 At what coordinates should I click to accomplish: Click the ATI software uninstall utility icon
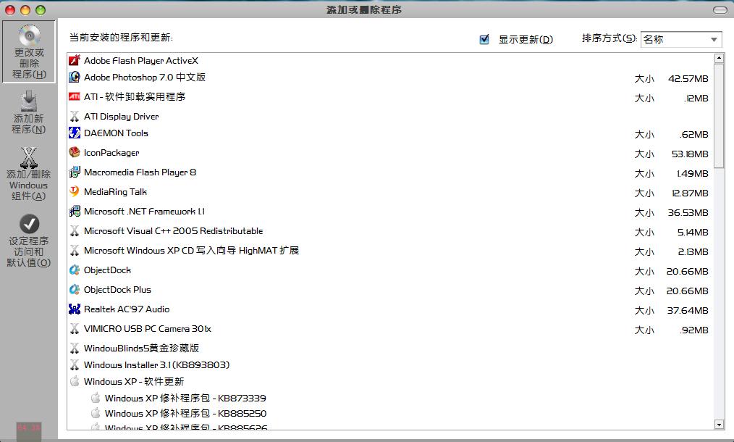point(75,97)
